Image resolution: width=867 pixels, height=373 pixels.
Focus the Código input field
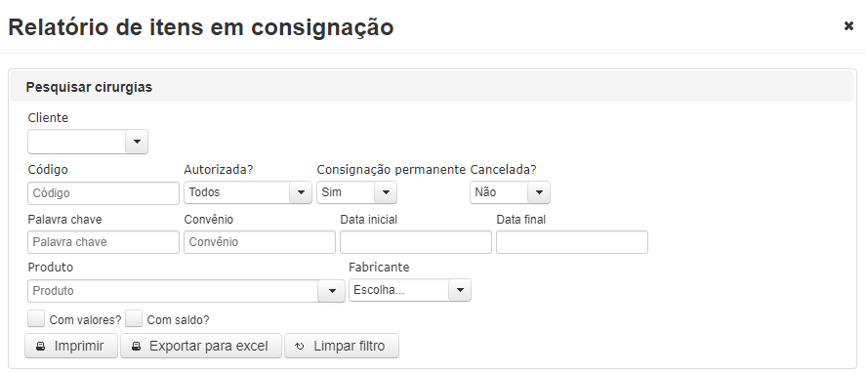103,193
